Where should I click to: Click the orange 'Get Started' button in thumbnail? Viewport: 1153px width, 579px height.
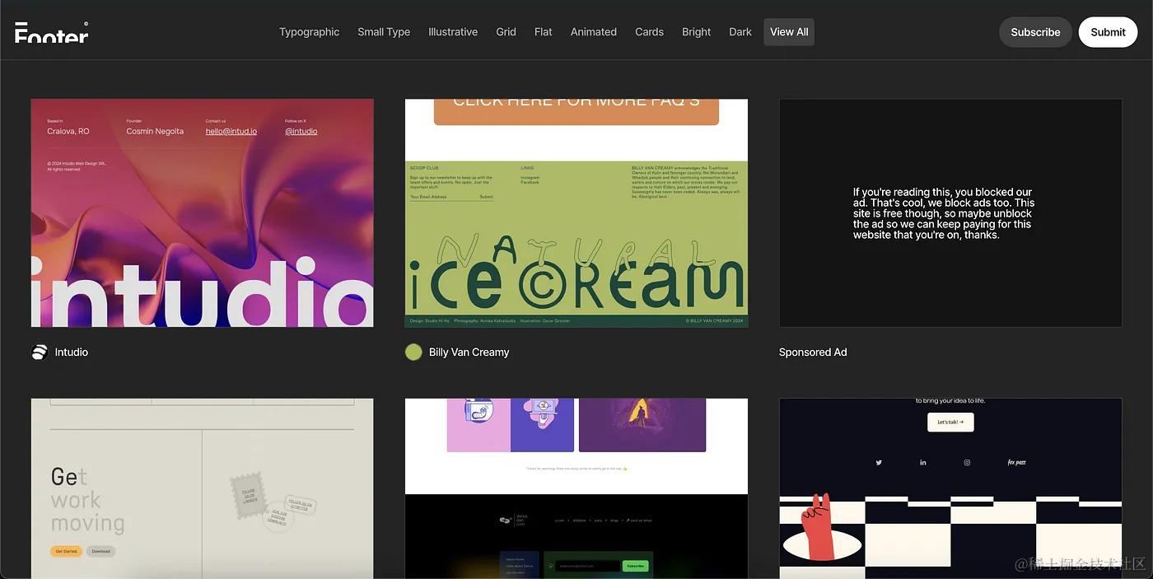[x=66, y=551]
